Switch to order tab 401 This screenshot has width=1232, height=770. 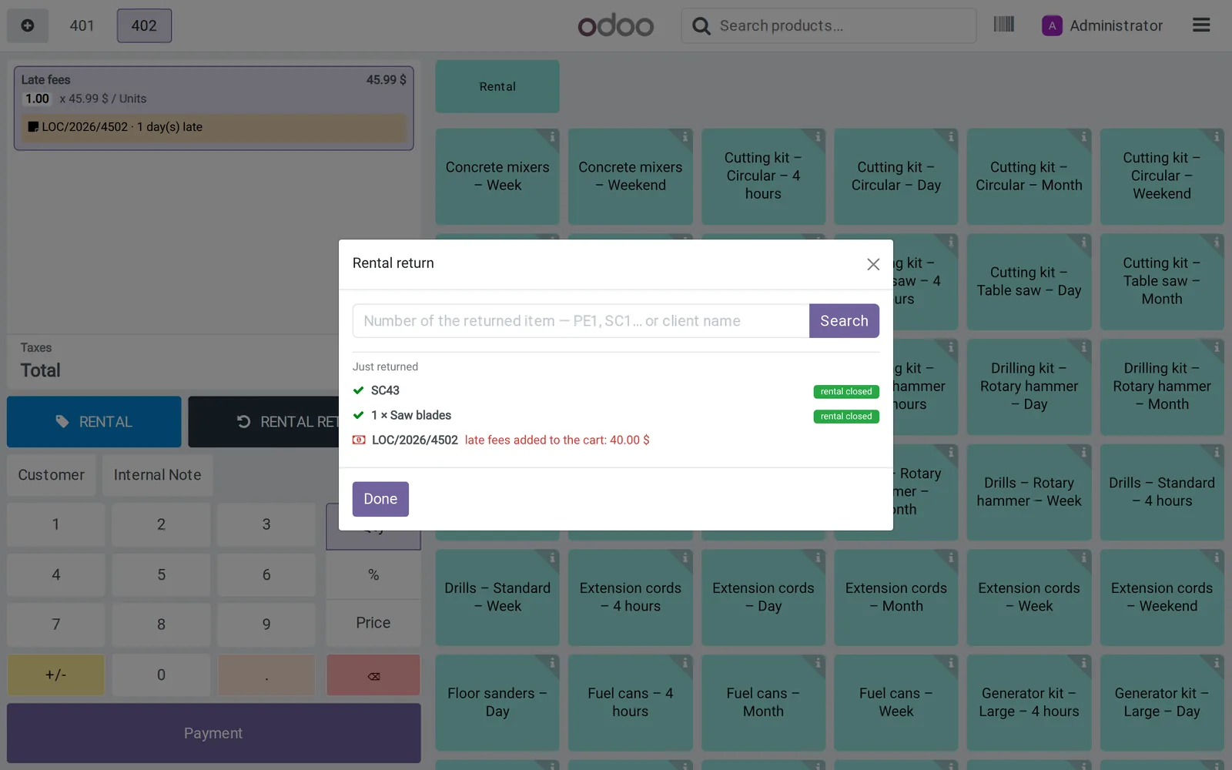82,25
